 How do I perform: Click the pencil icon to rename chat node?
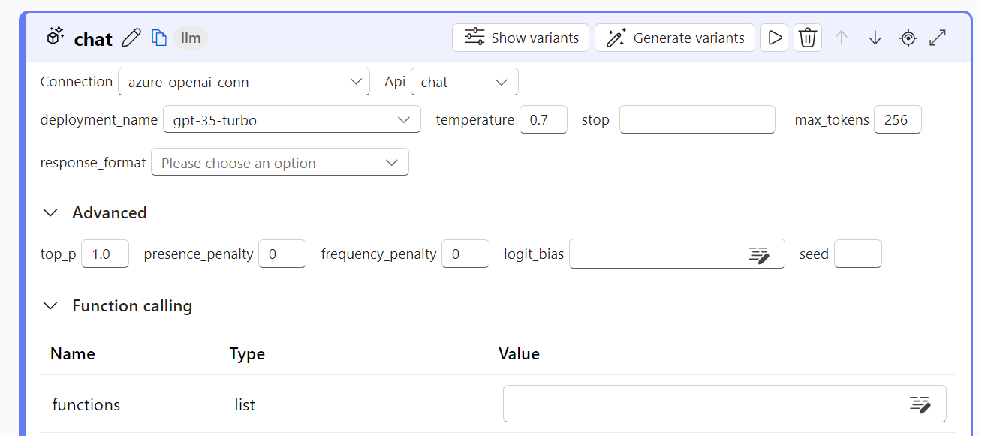point(131,38)
